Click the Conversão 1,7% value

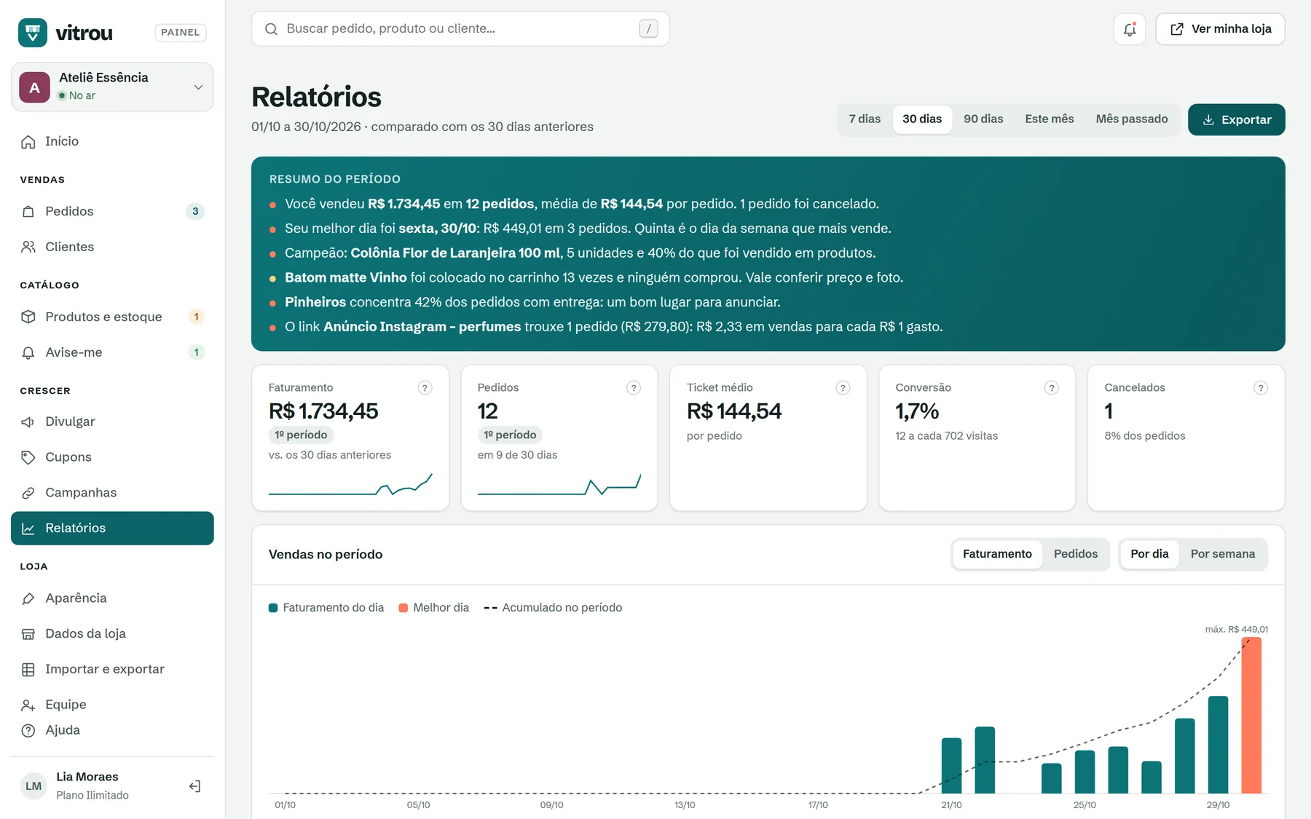click(917, 411)
